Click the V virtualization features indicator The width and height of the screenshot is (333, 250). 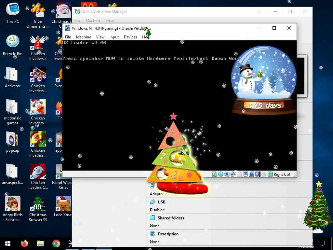pyautogui.click(x=257, y=174)
